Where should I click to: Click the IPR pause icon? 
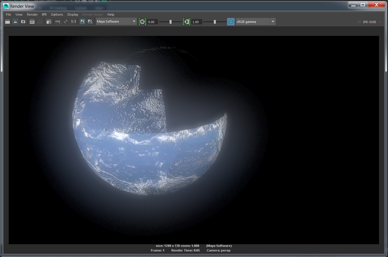(x=359, y=22)
